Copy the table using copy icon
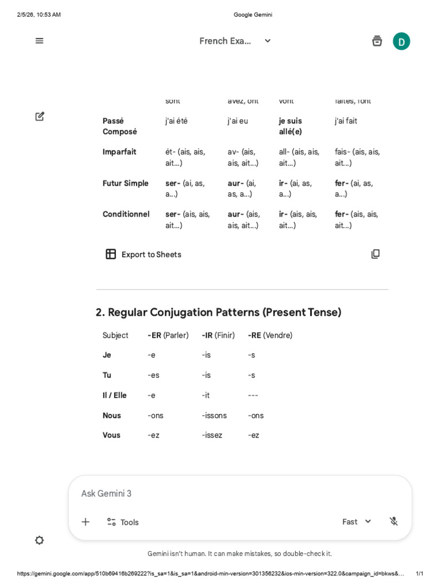This screenshot has height=588, width=441. [376, 254]
